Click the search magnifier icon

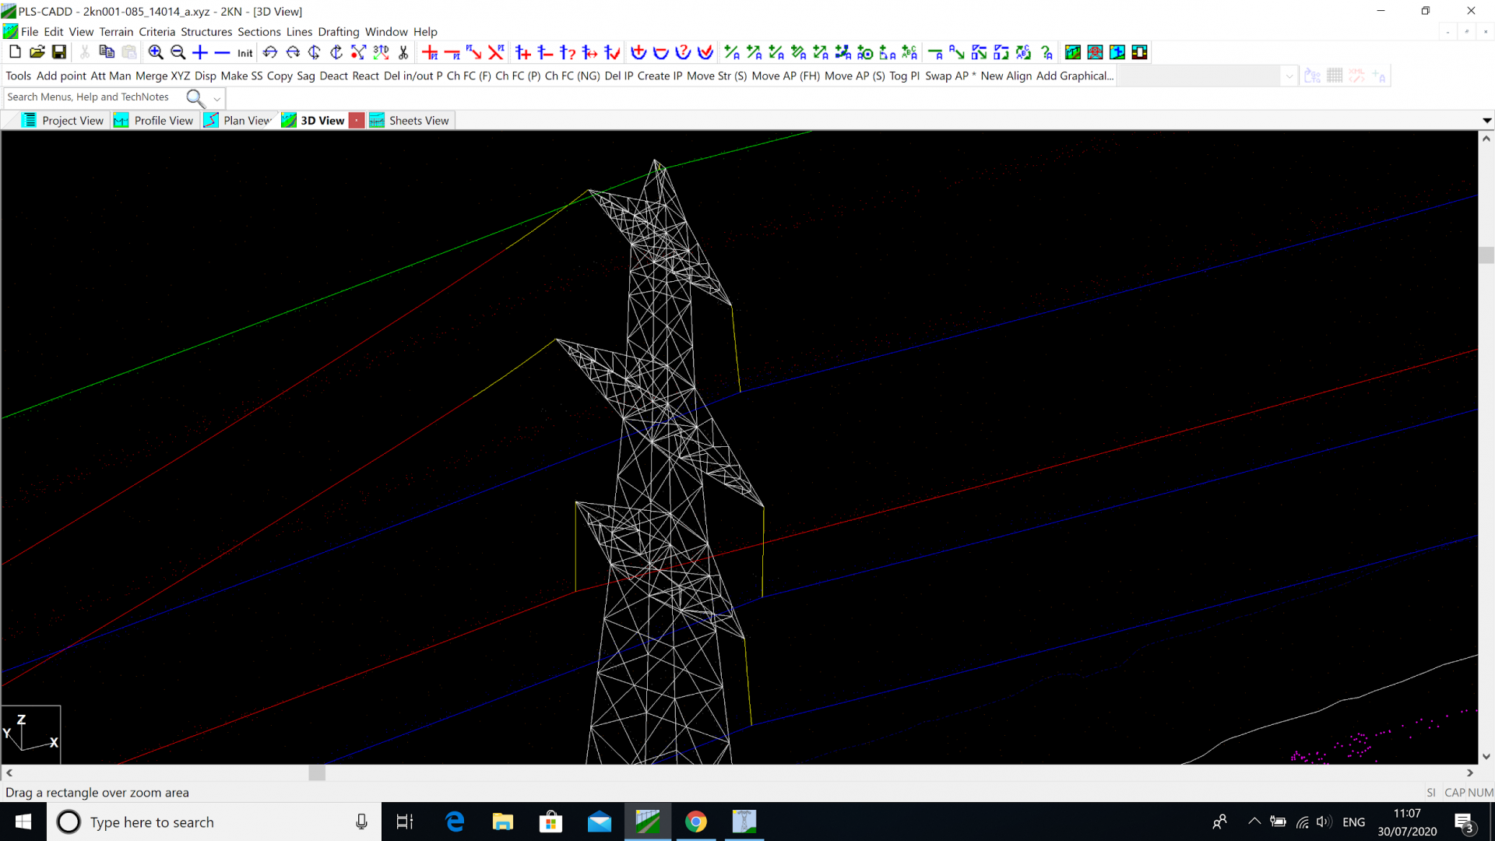(x=195, y=98)
